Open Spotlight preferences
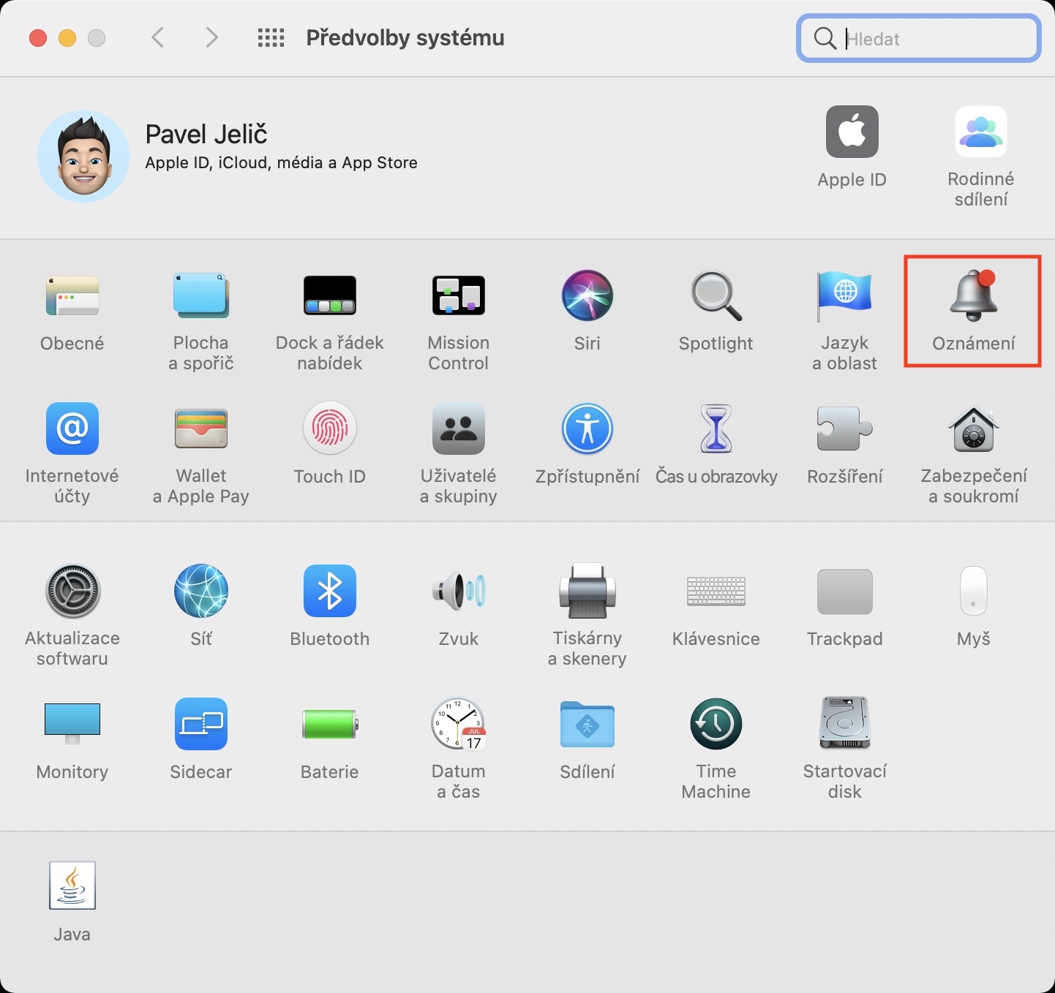Screen dimensions: 1055x993 (x=716, y=295)
